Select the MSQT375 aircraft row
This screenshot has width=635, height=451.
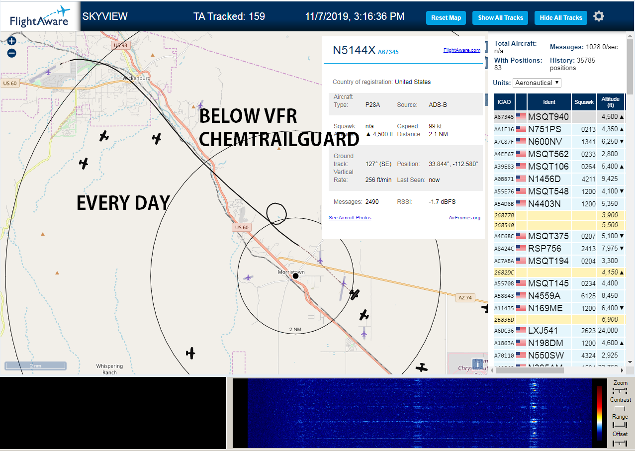559,236
